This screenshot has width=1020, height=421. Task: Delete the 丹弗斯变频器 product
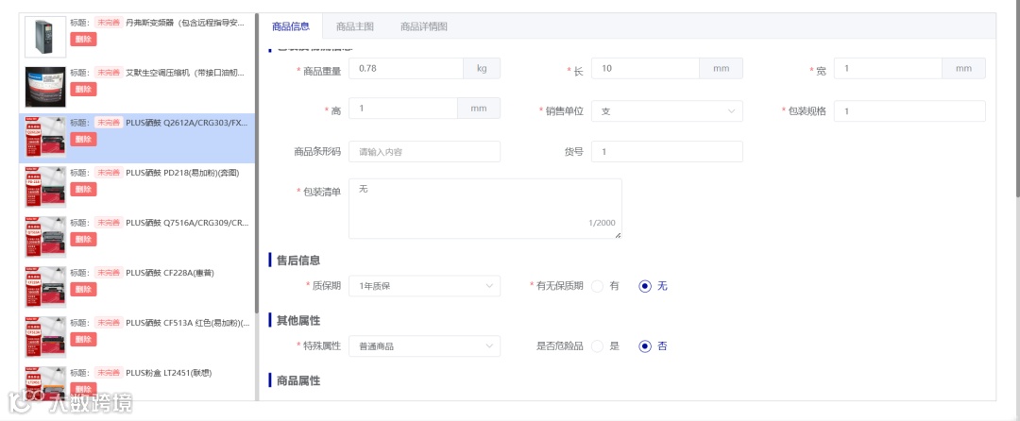tap(83, 39)
